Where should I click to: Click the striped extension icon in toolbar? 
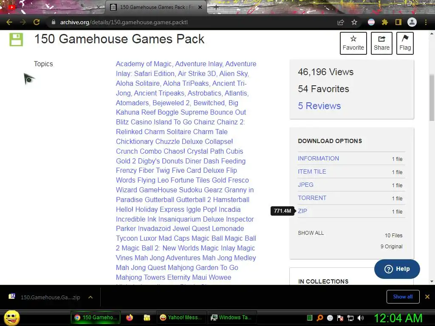coord(371,22)
